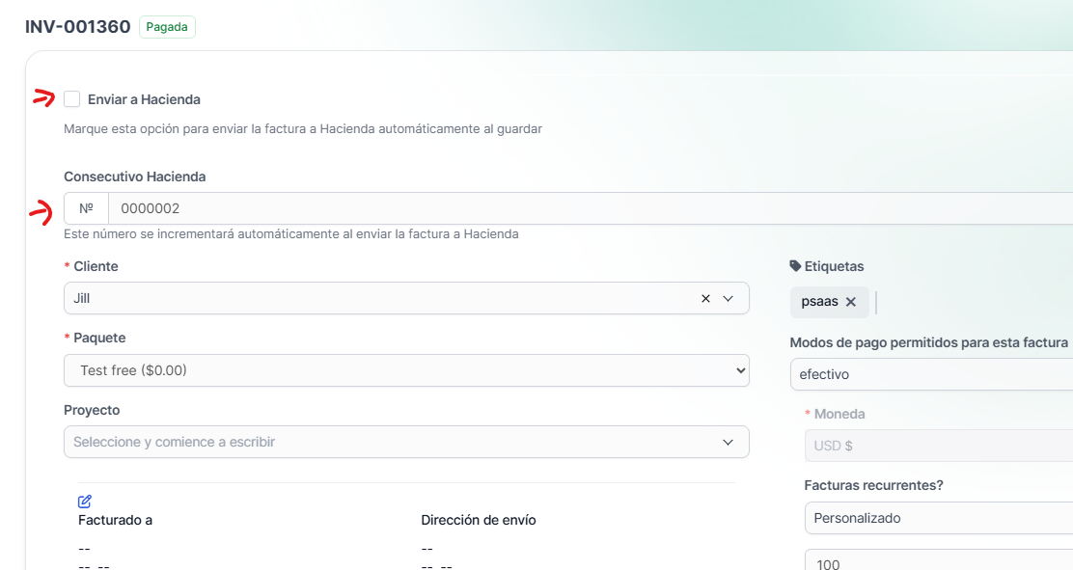This screenshot has width=1073, height=570.
Task: Click the field containing 100
Action: point(937,562)
